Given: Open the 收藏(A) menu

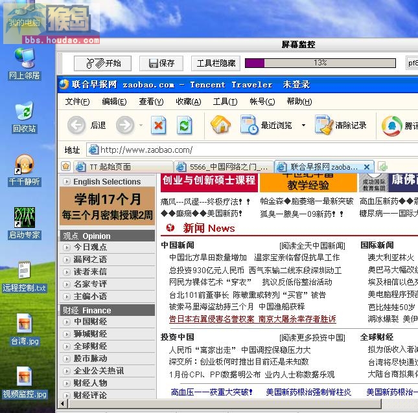Looking at the screenshot, I should pos(188,102).
